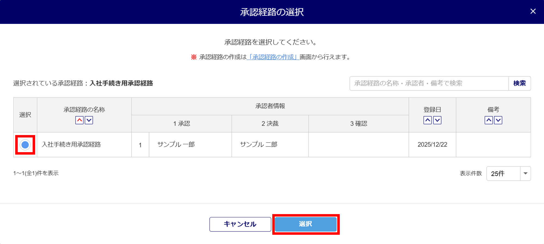Confirm with the blue 選択 button
The width and height of the screenshot is (544, 244).
click(x=306, y=224)
